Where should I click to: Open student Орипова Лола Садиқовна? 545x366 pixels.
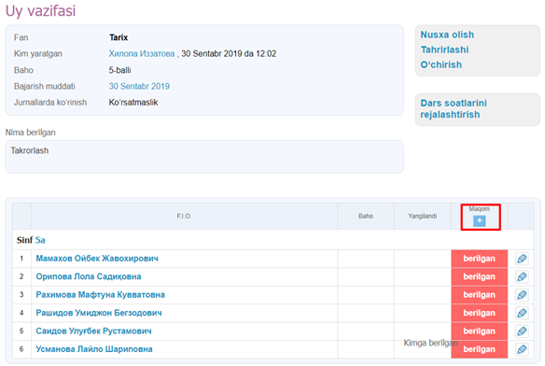click(x=89, y=276)
